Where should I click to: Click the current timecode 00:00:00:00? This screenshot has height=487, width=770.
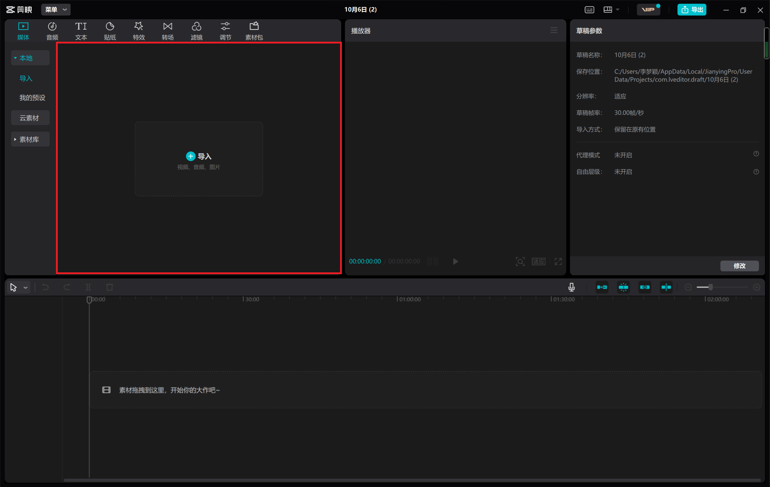point(365,261)
